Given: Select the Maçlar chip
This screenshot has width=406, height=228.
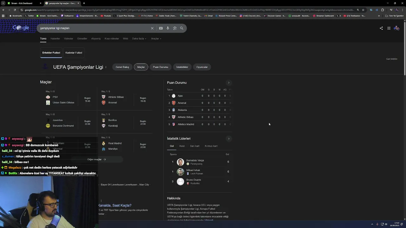Looking at the screenshot, I should (141, 67).
